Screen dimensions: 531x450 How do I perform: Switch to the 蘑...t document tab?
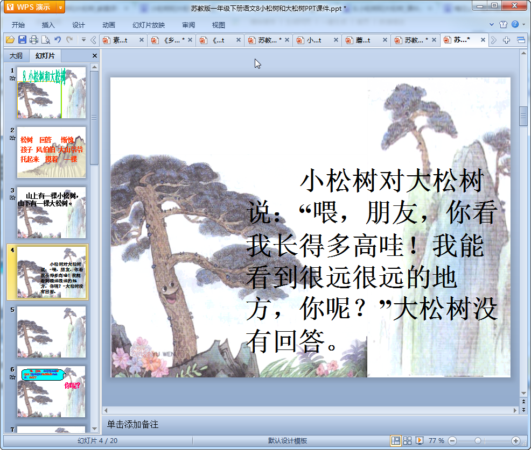pos(362,40)
